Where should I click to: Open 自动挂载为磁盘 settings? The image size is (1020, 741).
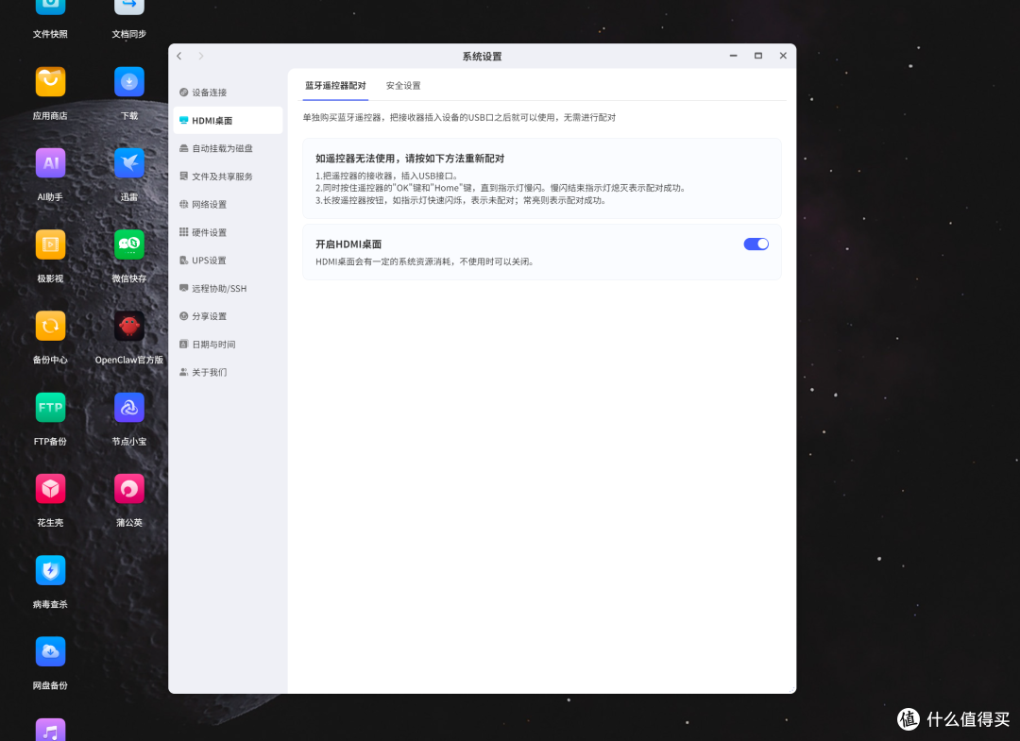pyautogui.click(x=228, y=148)
